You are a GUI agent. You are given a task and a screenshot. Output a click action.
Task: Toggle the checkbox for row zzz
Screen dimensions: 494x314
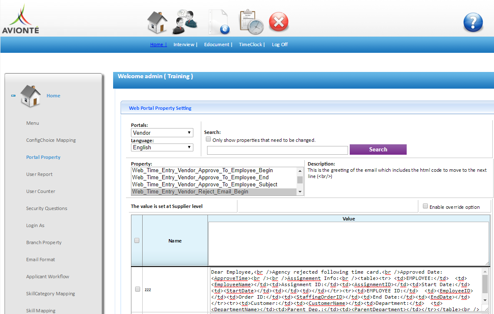pyautogui.click(x=137, y=289)
